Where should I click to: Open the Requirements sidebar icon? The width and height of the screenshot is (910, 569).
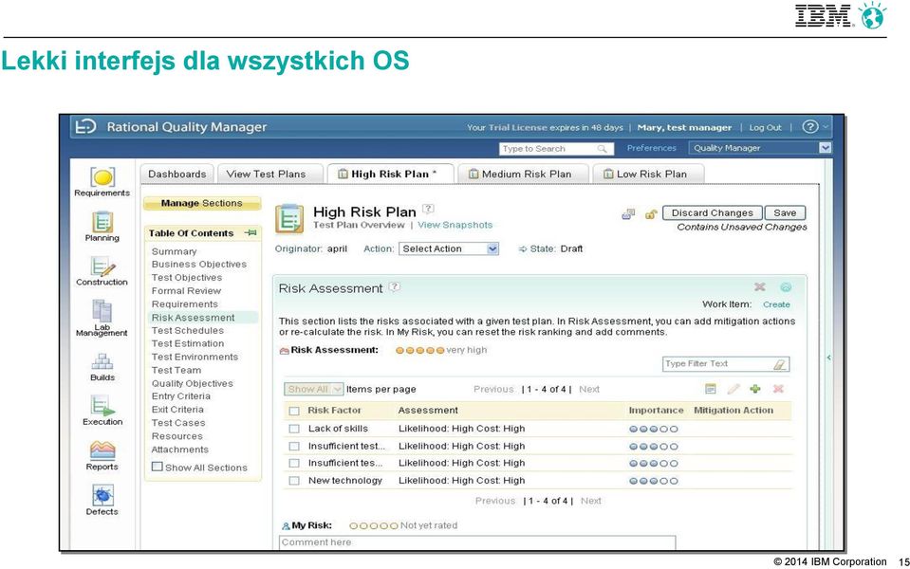coord(102,177)
